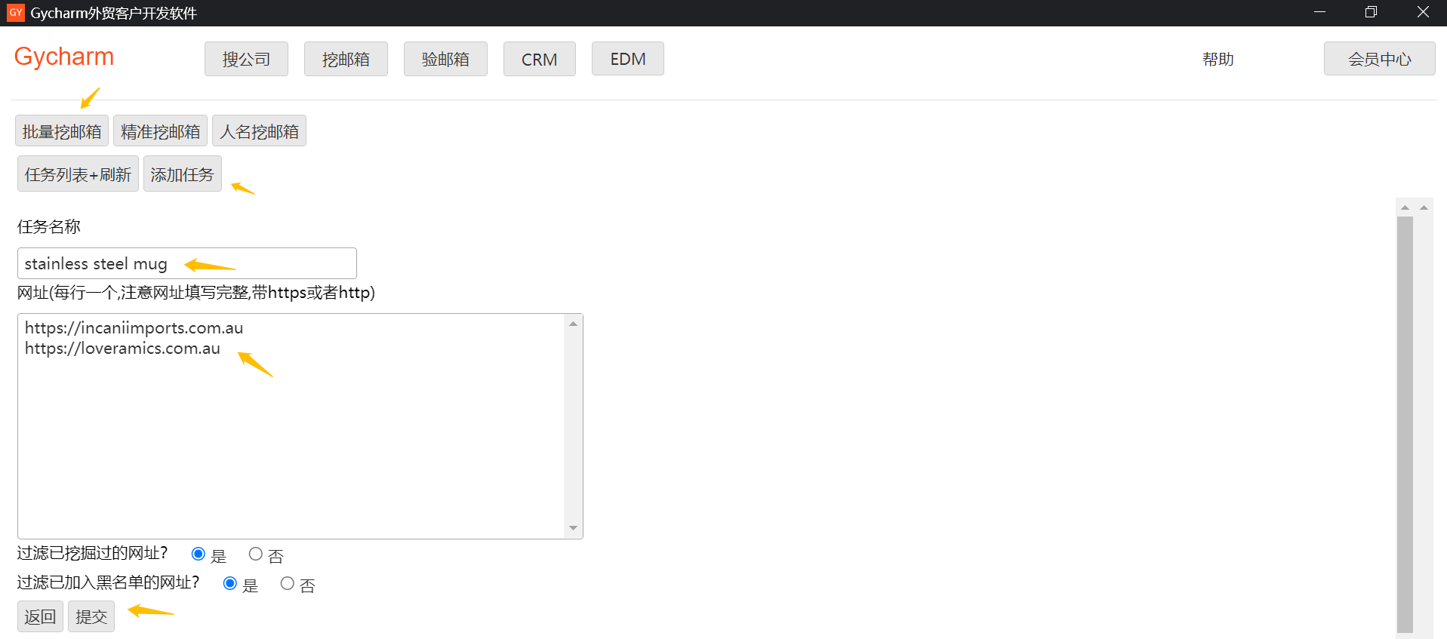Focus the 任务名称 input field
This screenshot has width=1447, height=639.
pyautogui.click(x=187, y=263)
